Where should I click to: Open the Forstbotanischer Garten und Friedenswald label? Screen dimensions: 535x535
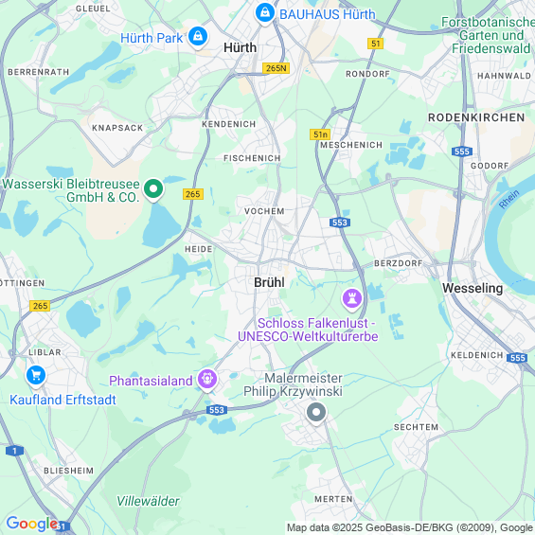490,35
